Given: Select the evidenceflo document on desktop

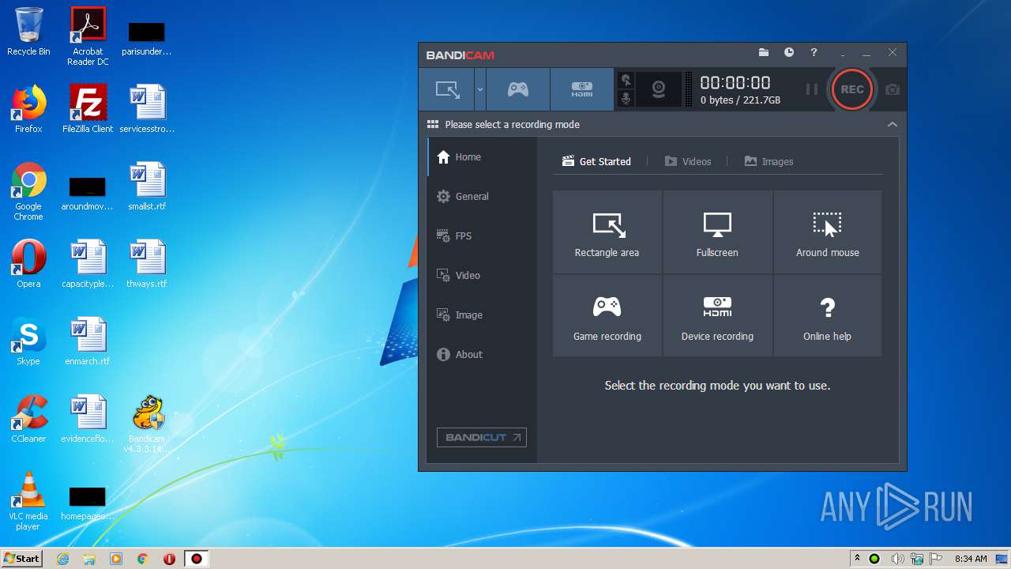Looking at the screenshot, I should pos(88,418).
